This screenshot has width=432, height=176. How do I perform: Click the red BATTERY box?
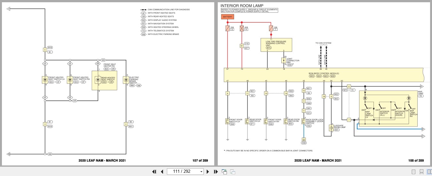pos(227,16)
